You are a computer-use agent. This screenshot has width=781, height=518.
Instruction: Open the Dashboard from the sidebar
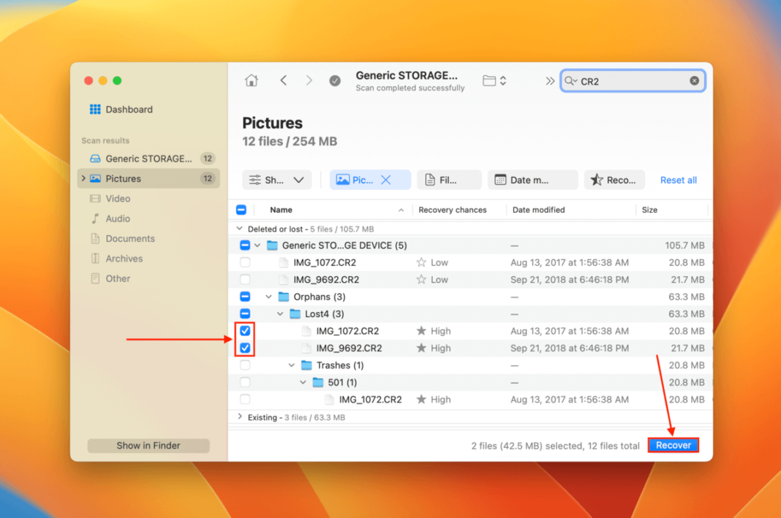(x=129, y=110)
